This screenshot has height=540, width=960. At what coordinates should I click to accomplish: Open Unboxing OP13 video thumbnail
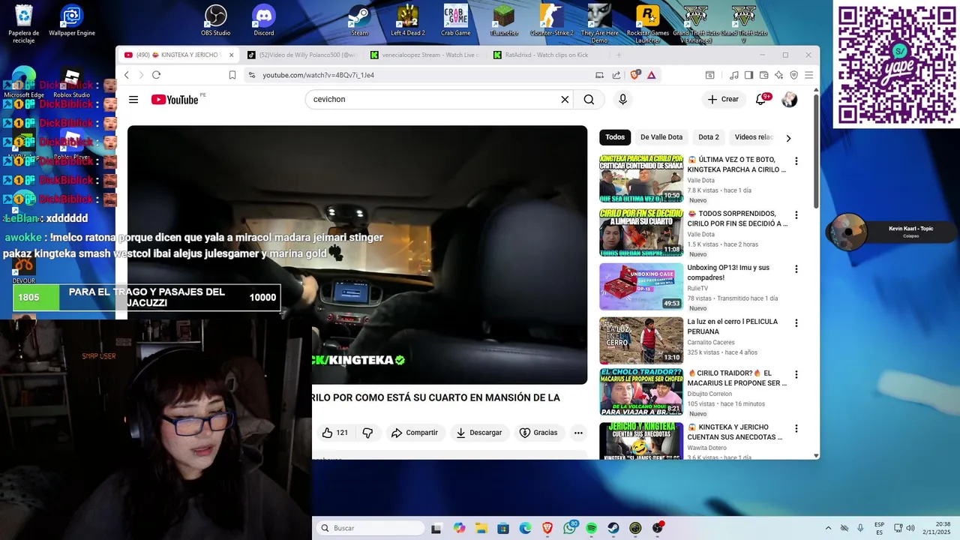coord(641,286)
